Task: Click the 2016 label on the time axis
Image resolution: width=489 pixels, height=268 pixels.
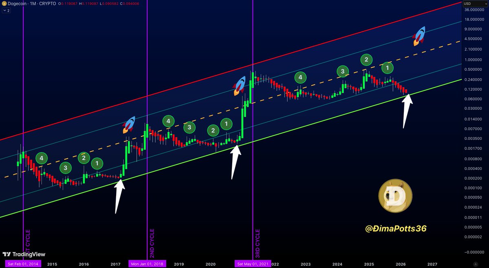Action: 84,264
